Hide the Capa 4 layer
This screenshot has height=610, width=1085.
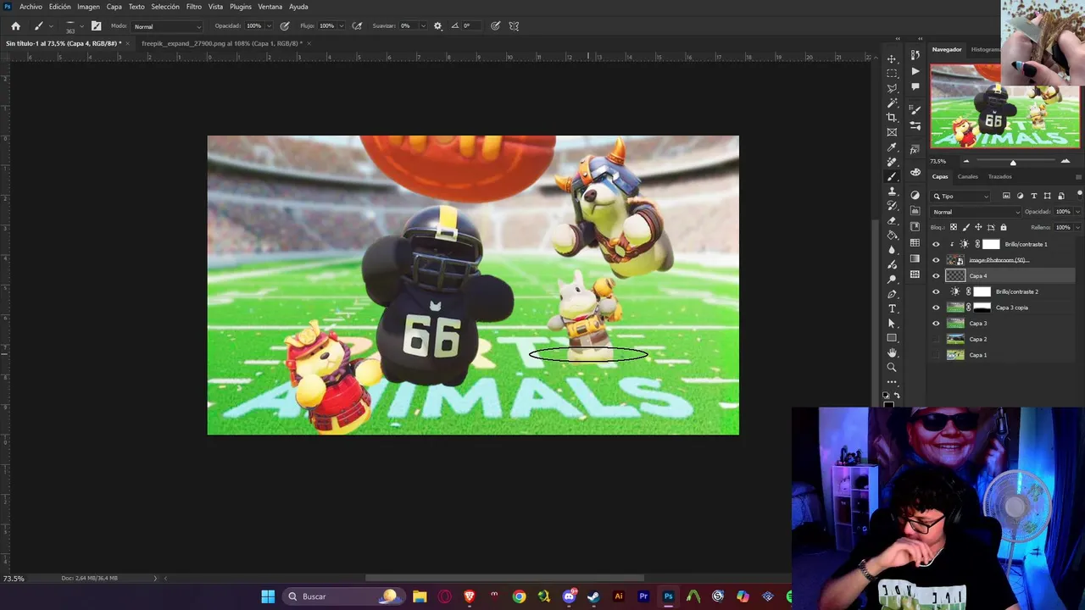tap(936, 276)
